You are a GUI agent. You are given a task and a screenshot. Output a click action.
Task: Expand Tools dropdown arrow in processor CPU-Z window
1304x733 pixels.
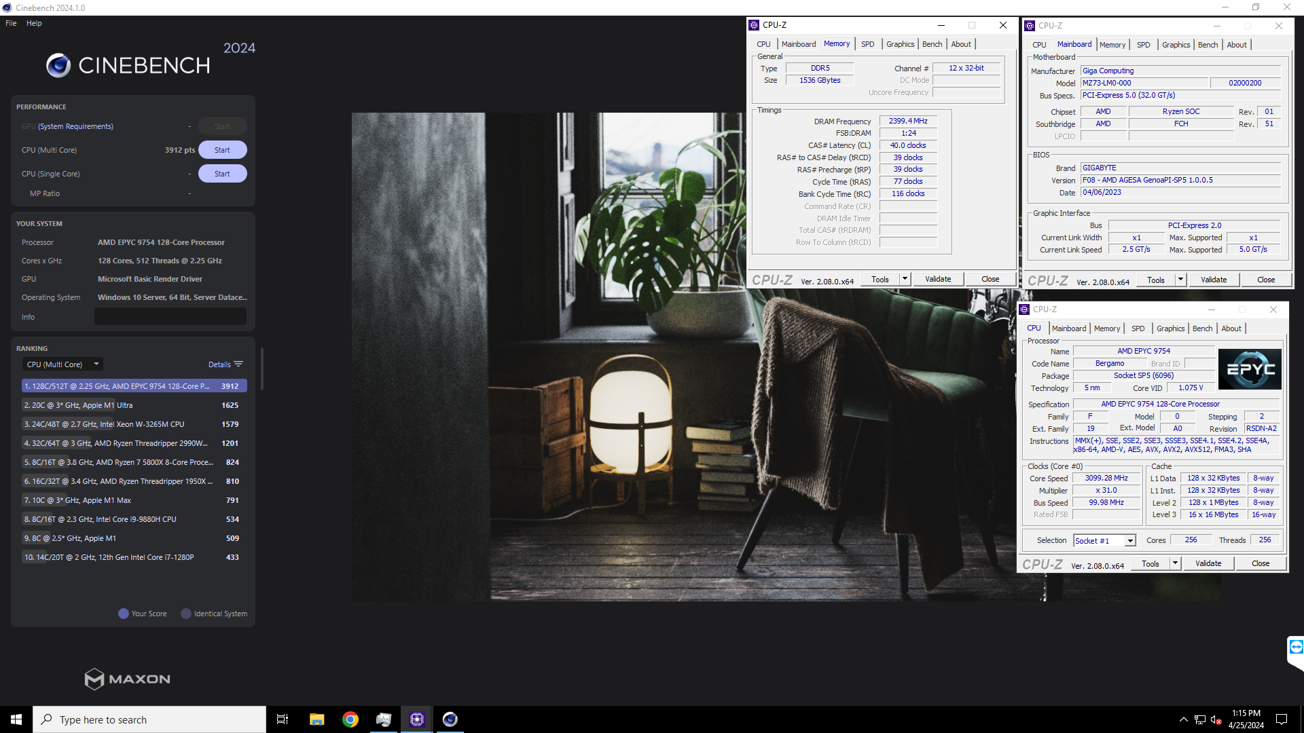1175,564
